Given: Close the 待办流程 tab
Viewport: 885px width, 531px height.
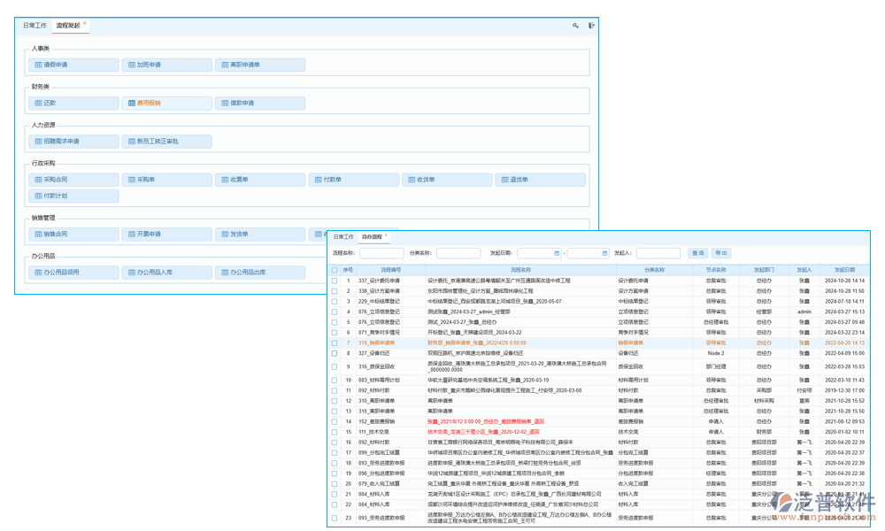Looking at the screenshot, I should pyautogui.click(x=386, y=236).
